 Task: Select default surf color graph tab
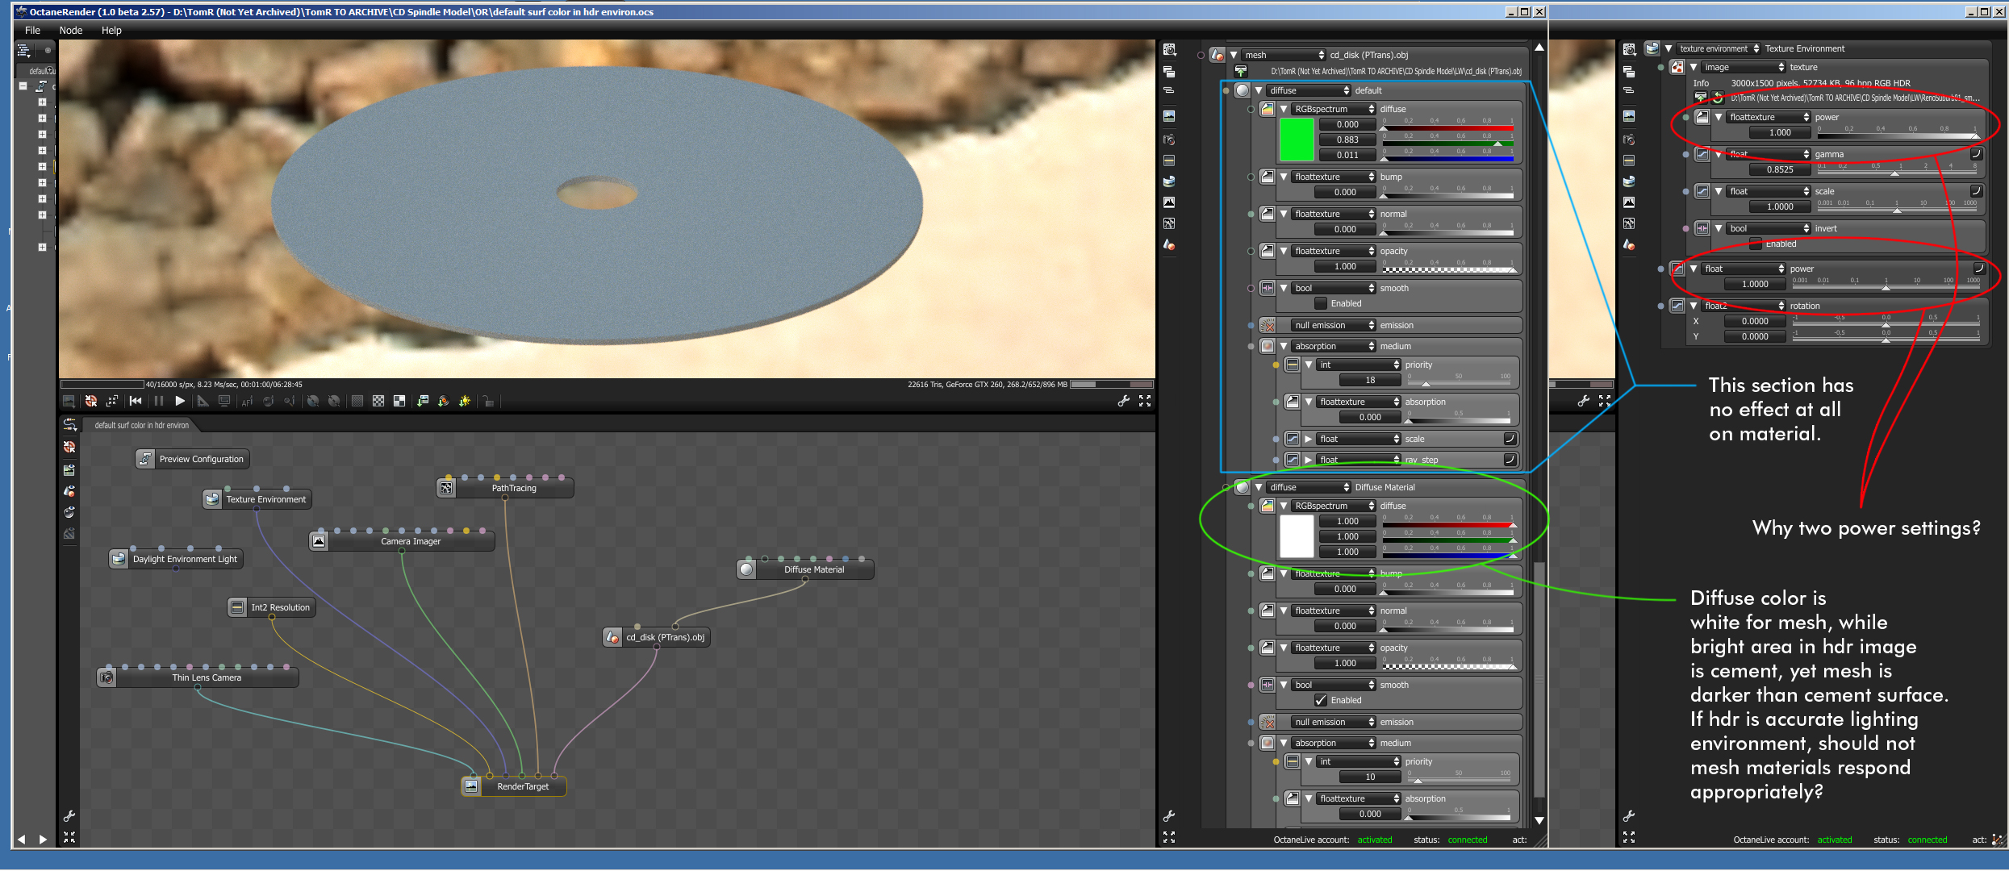click(x=141, y=425)
